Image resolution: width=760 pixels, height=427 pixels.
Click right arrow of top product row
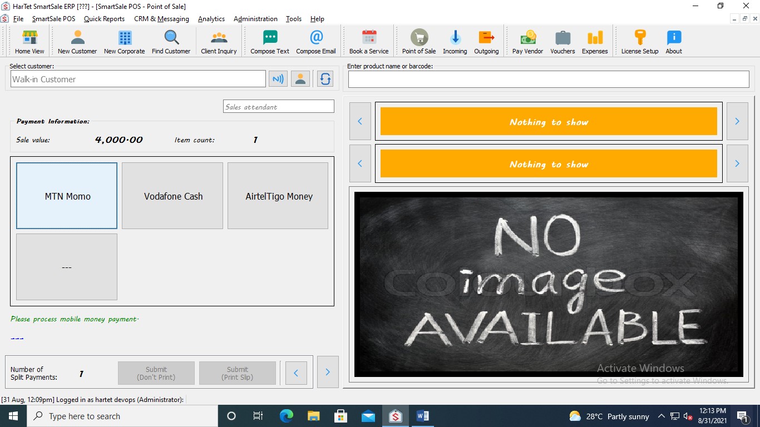(737, 121)
